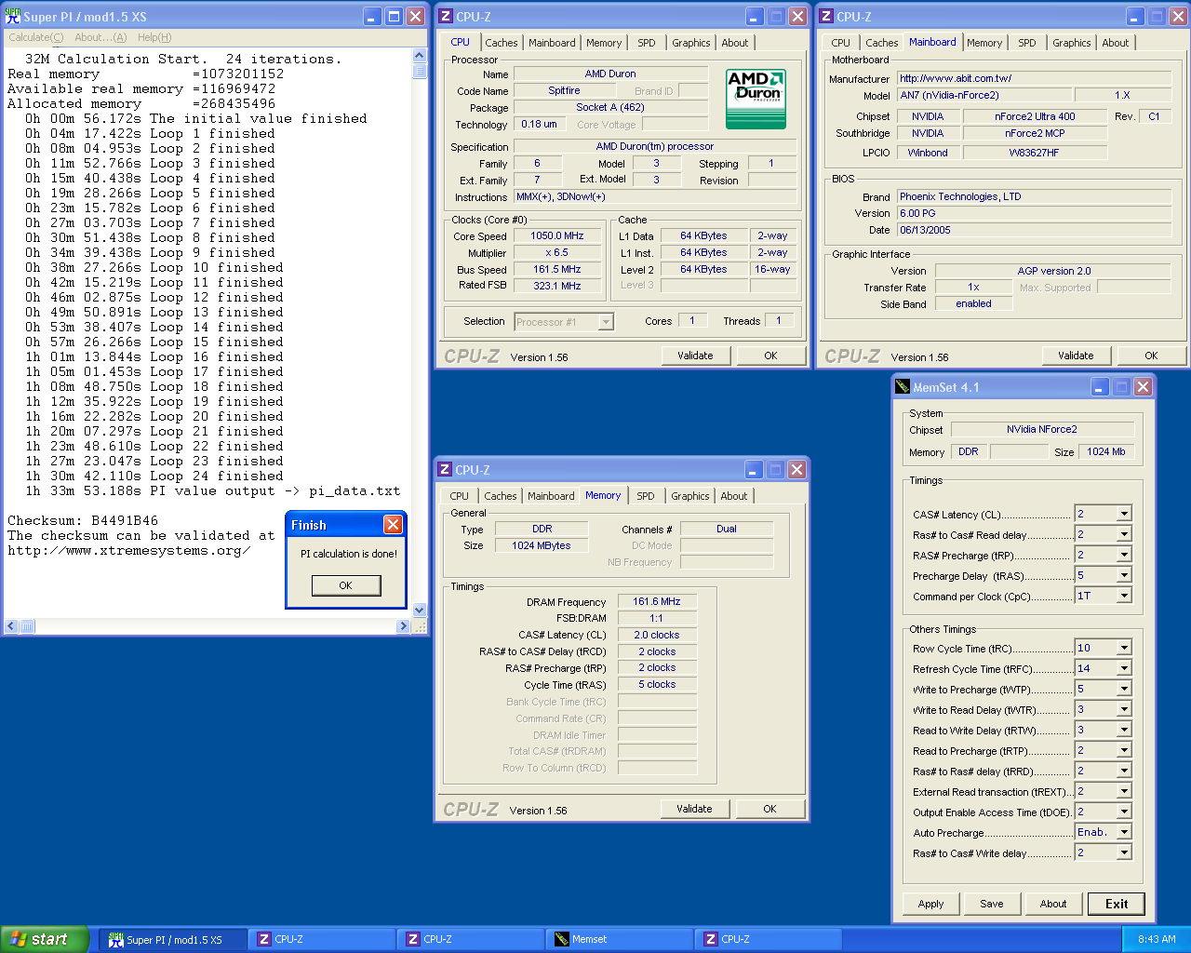Click Validate in the Memory CPU-Z window

(694, 809)
